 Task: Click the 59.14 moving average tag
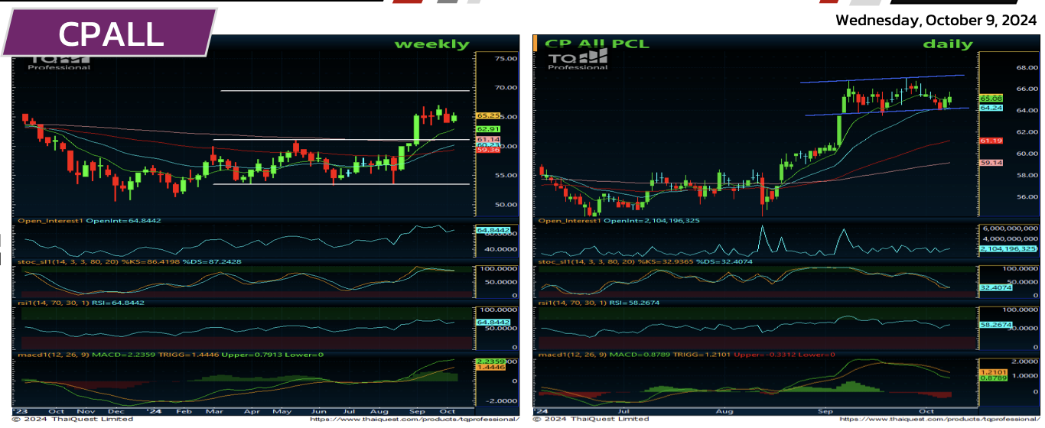[x=991, y=163]
